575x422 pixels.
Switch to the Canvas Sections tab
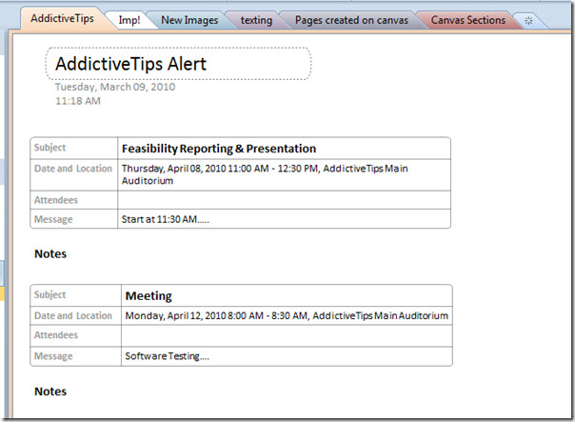(x=468, y=20)
